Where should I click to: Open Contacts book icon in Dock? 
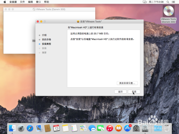48,128
